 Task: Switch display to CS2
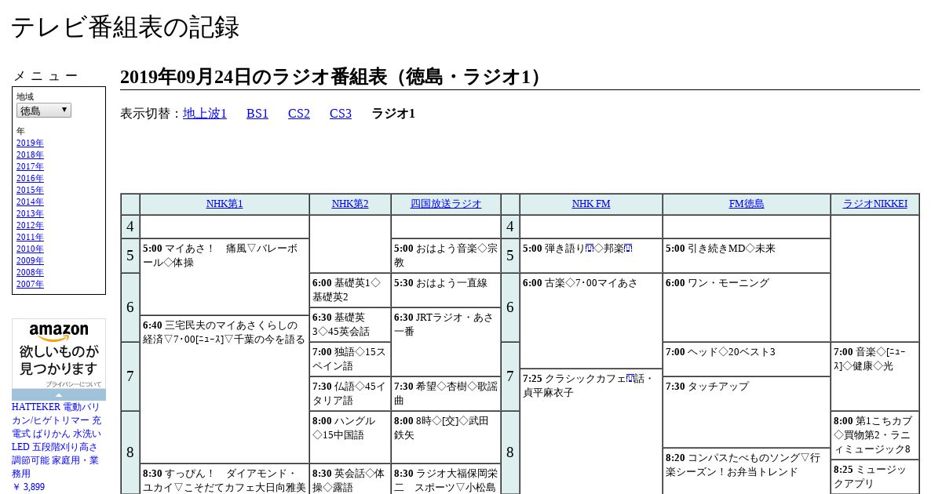click(299, 114)
